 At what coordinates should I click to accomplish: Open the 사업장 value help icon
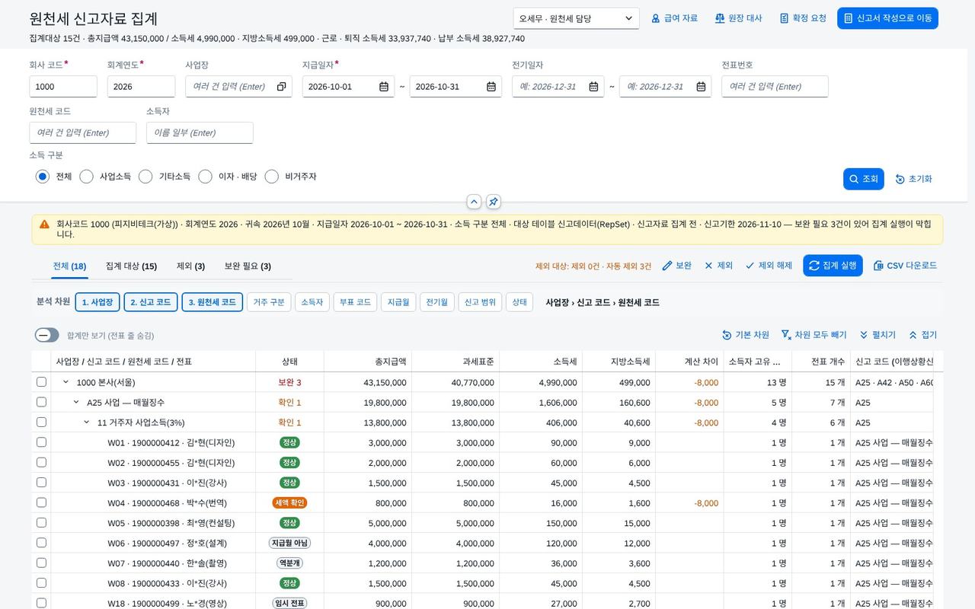pyautogui.click(x=281, y=87)
